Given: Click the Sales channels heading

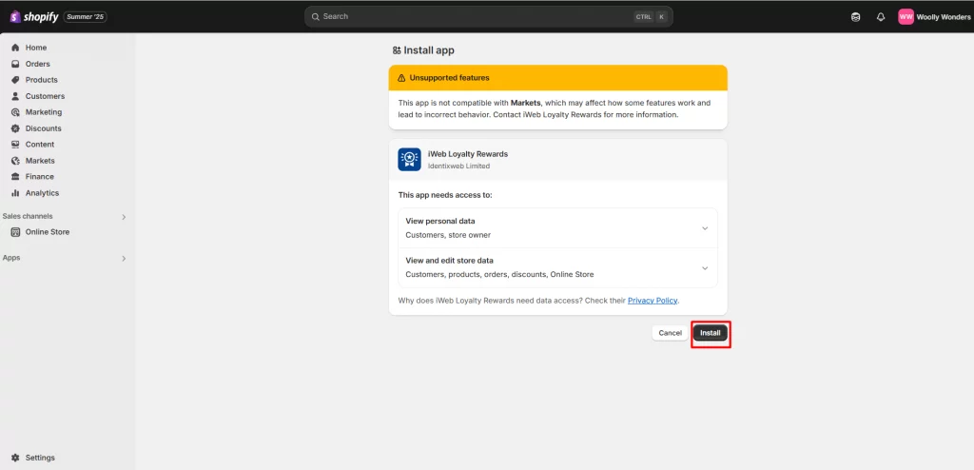Looking at the screenshot, I should click(x=28, y=216).
